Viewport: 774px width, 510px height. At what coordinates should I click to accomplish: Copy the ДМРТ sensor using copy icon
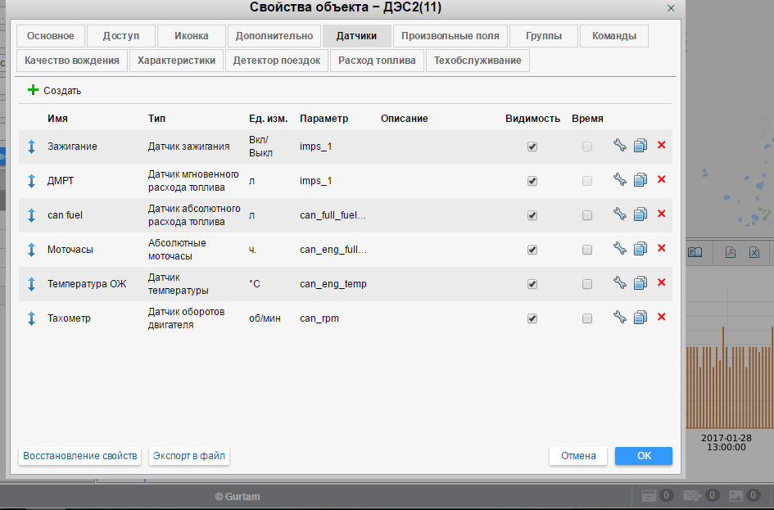tap(640, 180)
